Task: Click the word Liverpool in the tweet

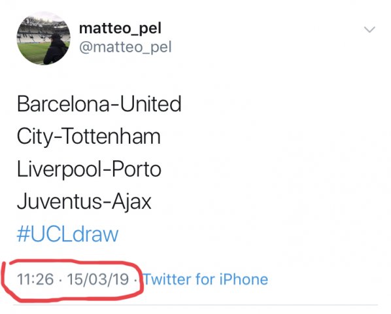Action: (59, 169)
